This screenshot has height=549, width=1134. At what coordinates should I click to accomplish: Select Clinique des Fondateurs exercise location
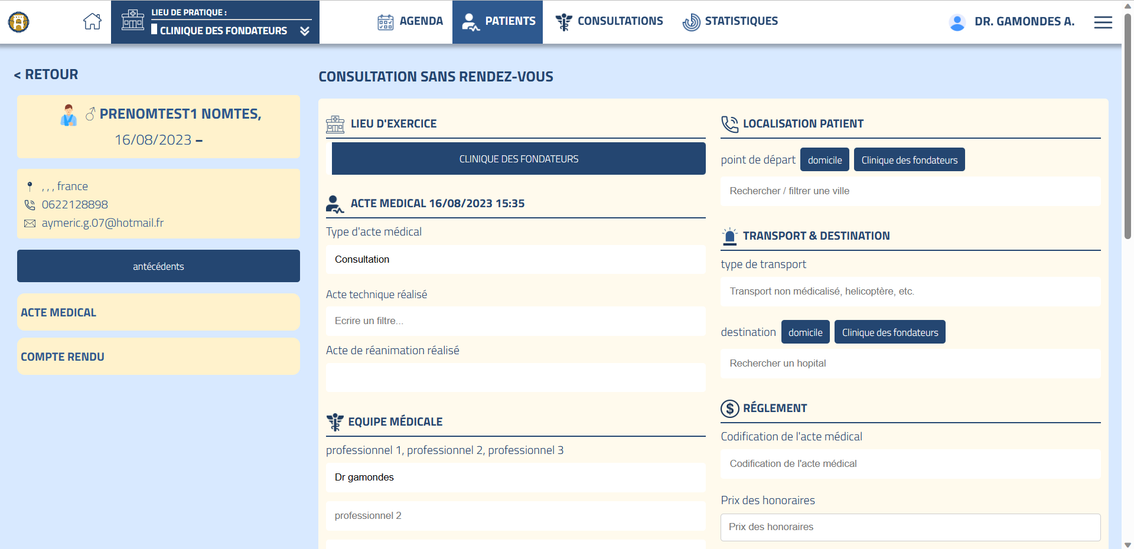(519, 159)
